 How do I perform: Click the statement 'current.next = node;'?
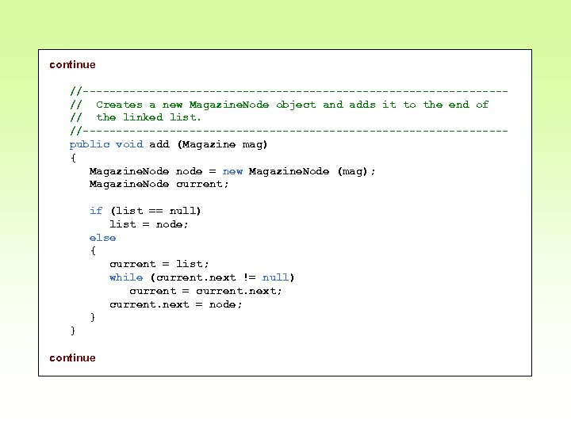tap(175, 304)
